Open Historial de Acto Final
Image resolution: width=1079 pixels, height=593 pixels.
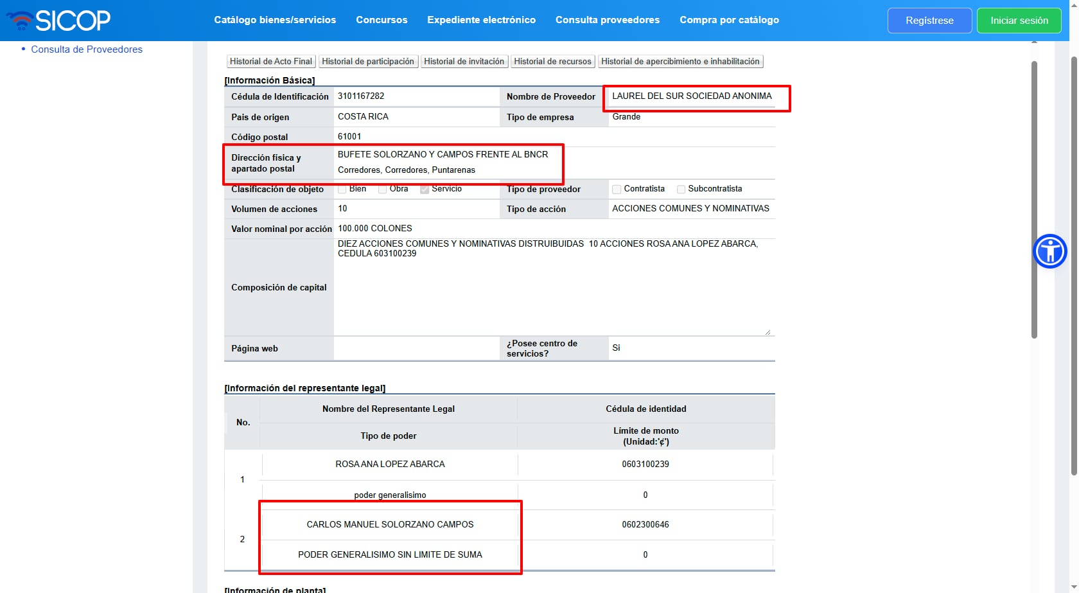(271, 62)
